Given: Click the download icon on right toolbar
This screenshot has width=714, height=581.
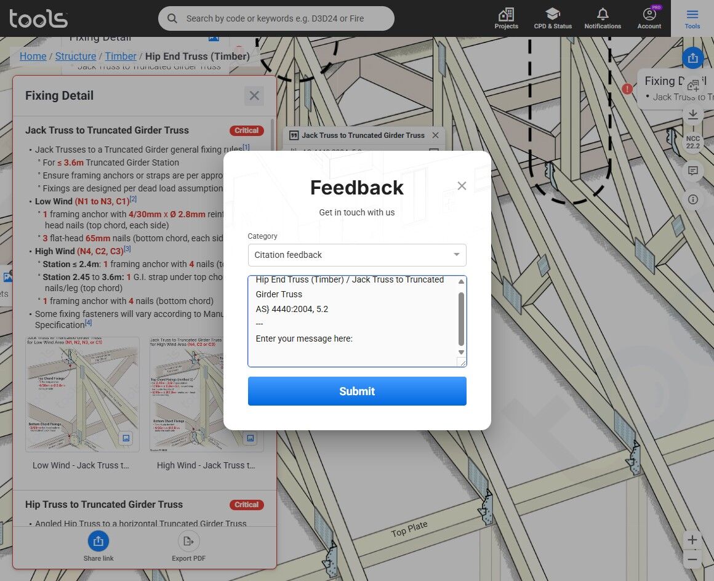Looking at the screenshot, I should click(x=692, y=114).
